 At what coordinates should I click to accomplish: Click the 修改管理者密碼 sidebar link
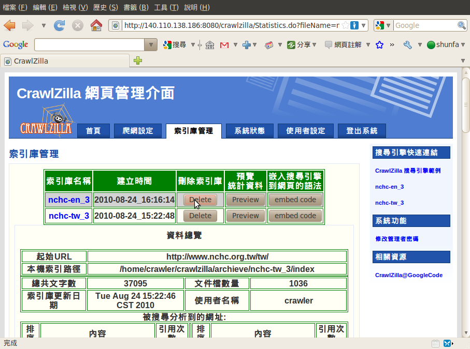397,239
